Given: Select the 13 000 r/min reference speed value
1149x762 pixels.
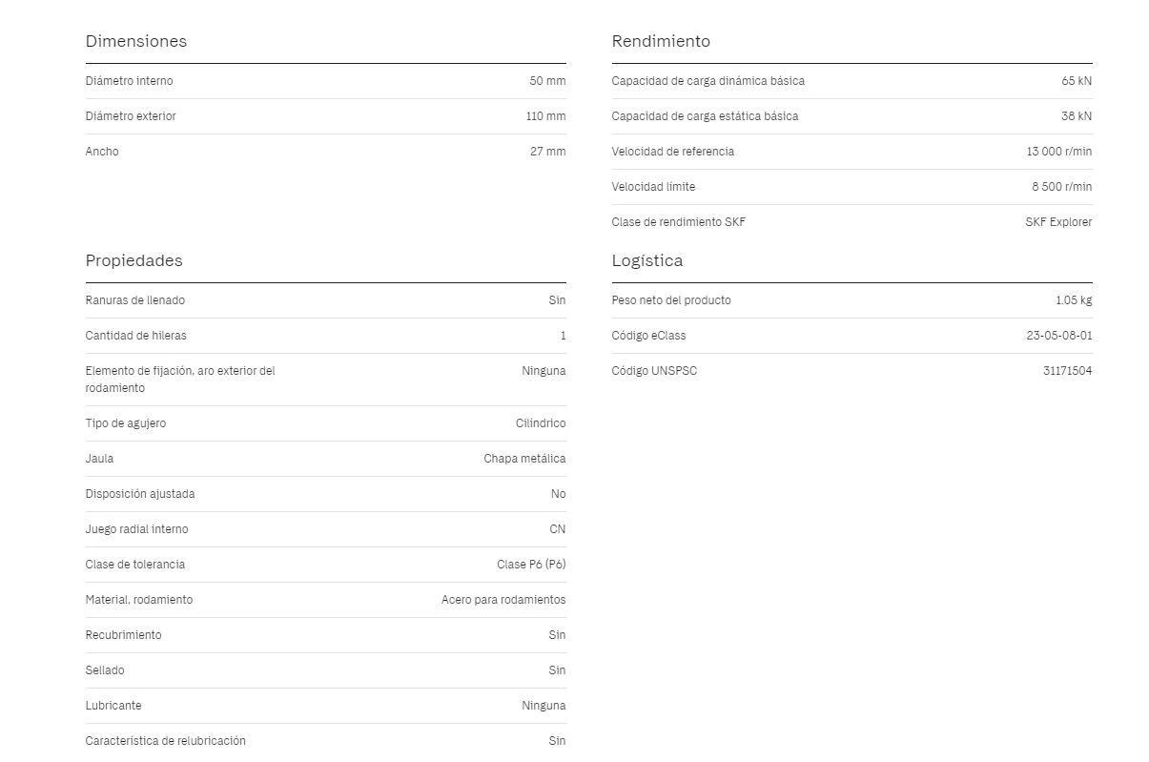Looking at the screenshot, I should coord(1058,152).
